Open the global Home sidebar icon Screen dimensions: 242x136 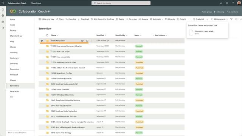[3, 9]
